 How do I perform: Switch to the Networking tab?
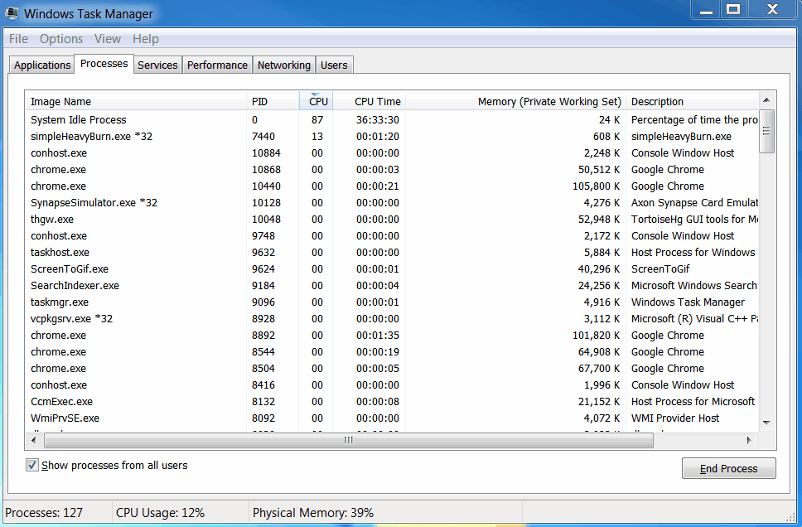click(x=283, y=64)
